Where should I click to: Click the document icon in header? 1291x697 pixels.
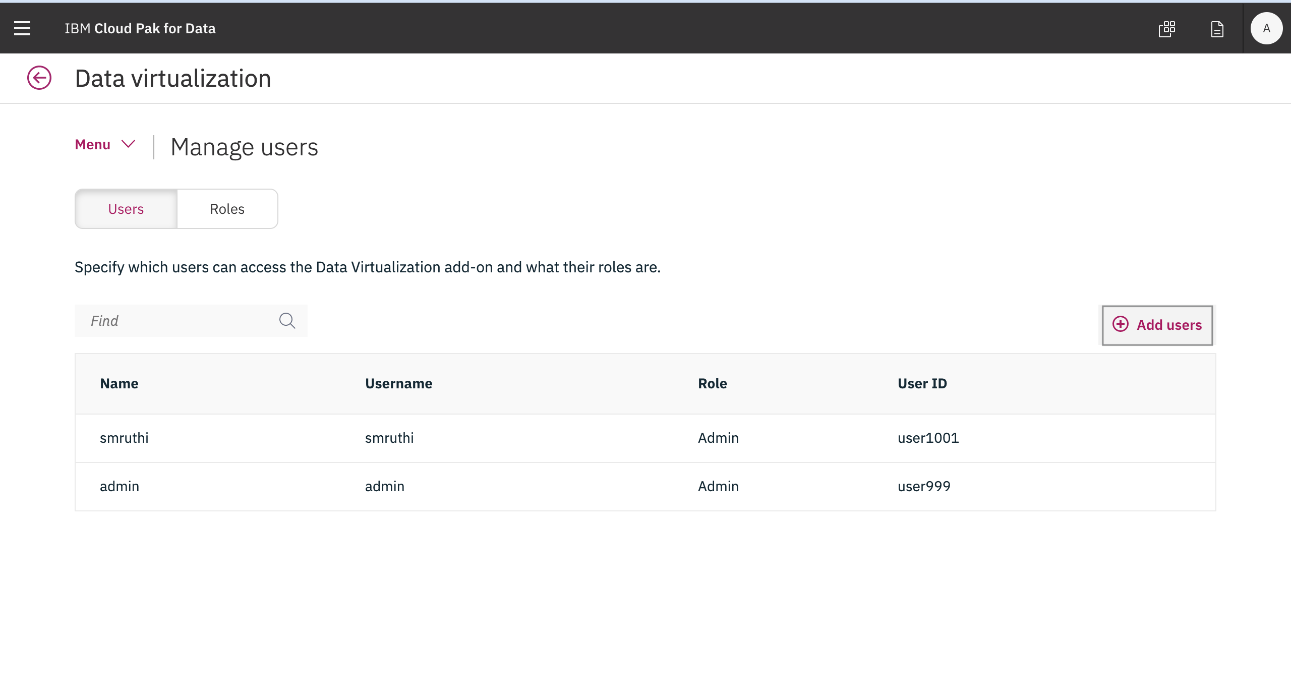click(1217, 29)
